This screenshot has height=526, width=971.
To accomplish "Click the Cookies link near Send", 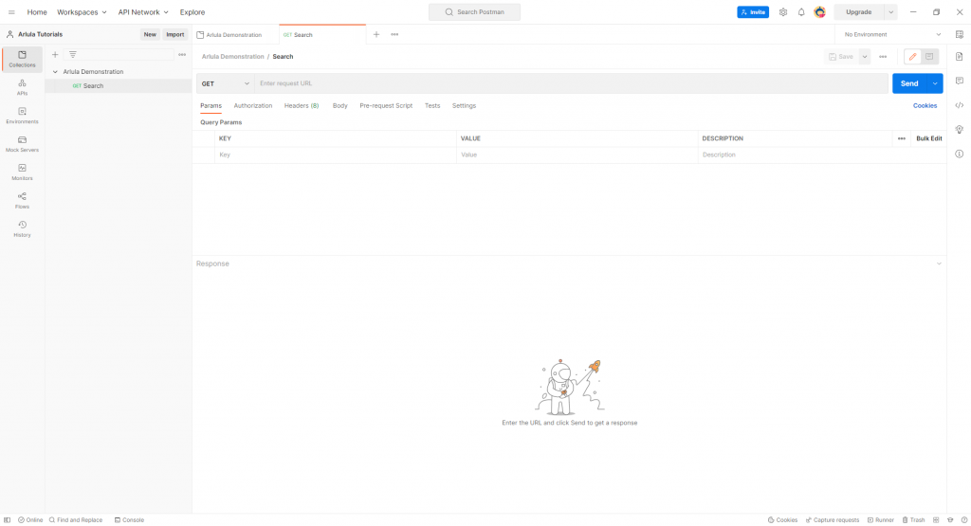I will pos(925,106).
